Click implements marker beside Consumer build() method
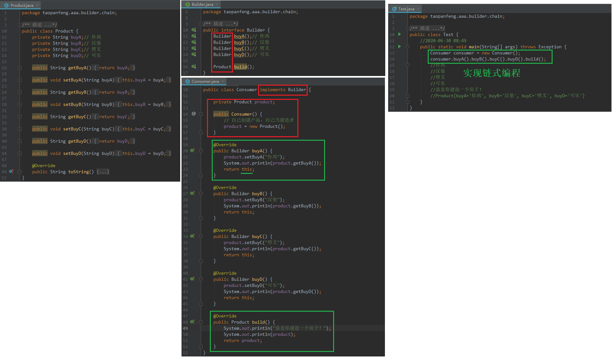The height and width of the screenshot is (360, 616). (x=192, y=322)
